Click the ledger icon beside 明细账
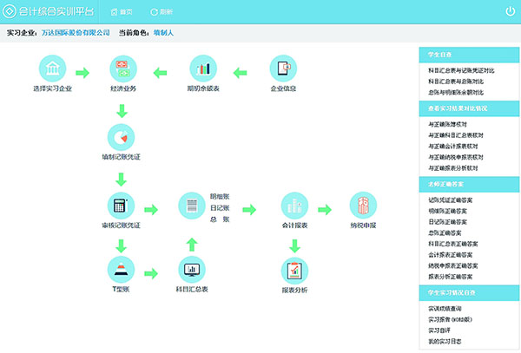This screenshot has height=353, width=521. tap(191, 206)
